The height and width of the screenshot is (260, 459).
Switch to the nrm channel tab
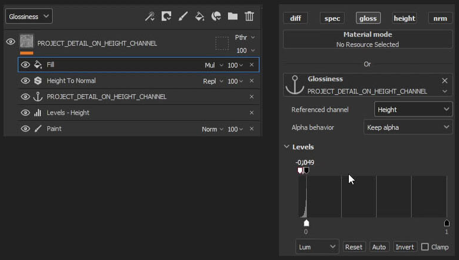440,18
